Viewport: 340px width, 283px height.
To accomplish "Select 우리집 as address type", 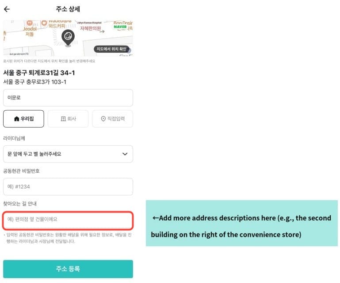I will coord(23,119).
